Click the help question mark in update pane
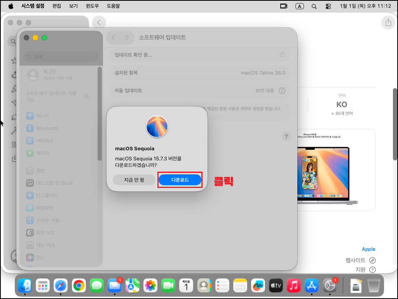Image resolution: width=398 pixels, height=299 pixels. coord(286,136)
